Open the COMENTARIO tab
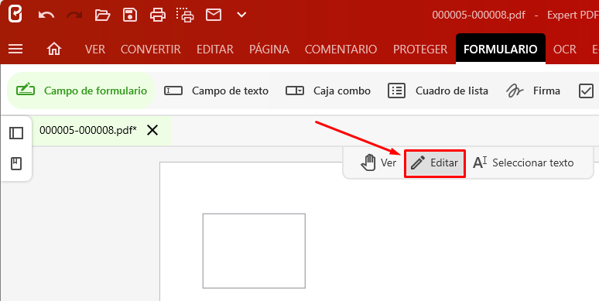Viewport: 599px width, 301px height. [x=341, y=50]
